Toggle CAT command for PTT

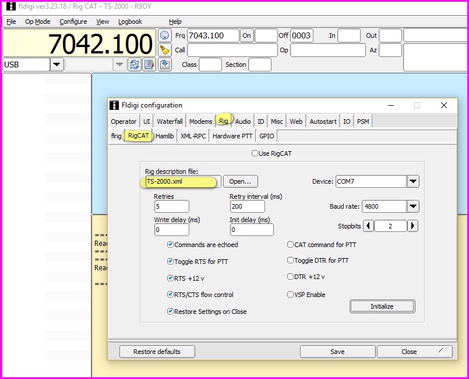point(291,245)
